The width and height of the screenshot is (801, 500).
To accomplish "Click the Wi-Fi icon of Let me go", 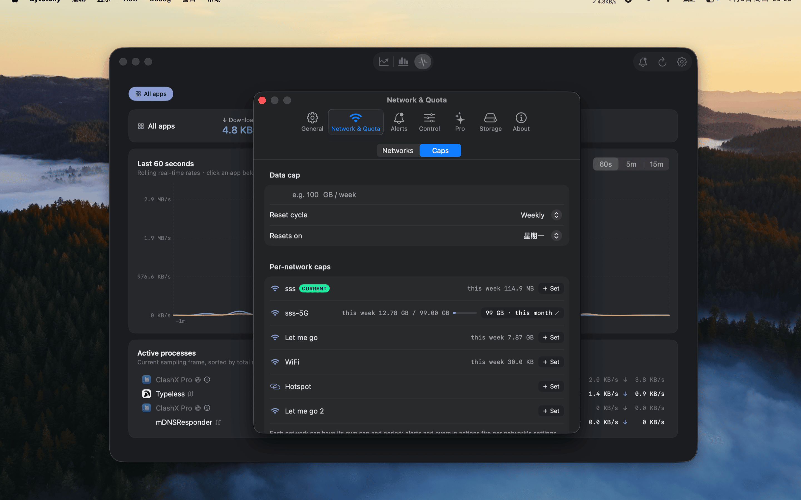I will tap(275, 337).
